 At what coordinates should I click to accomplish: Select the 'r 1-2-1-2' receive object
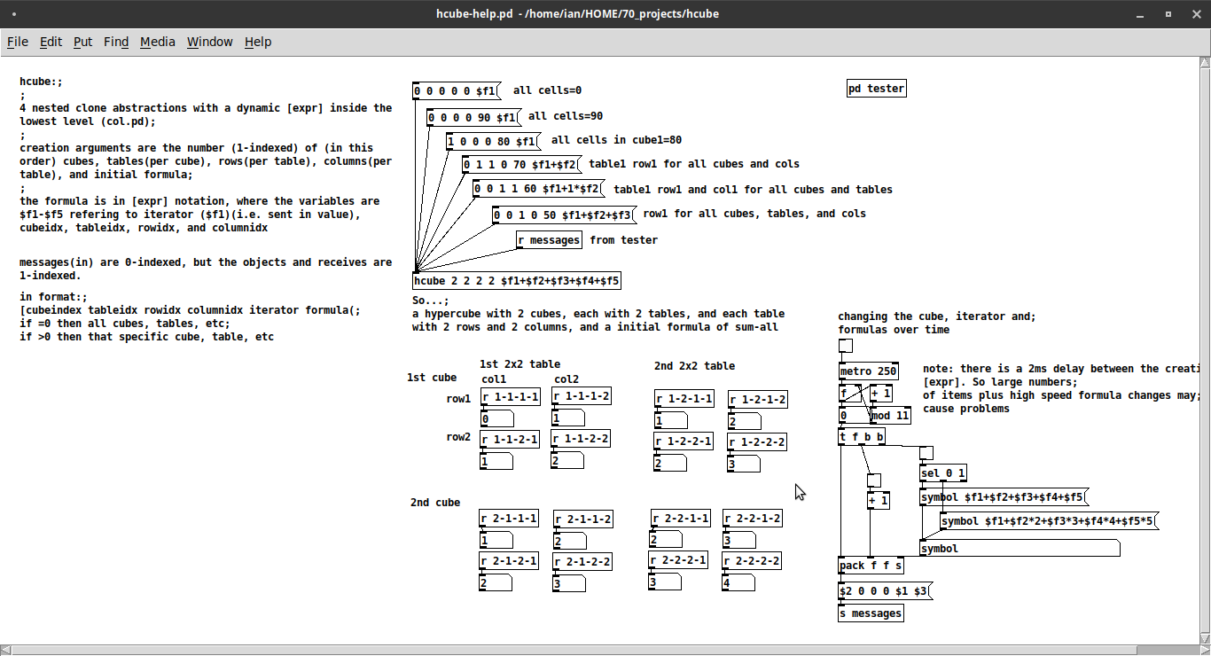pos(758,400)
